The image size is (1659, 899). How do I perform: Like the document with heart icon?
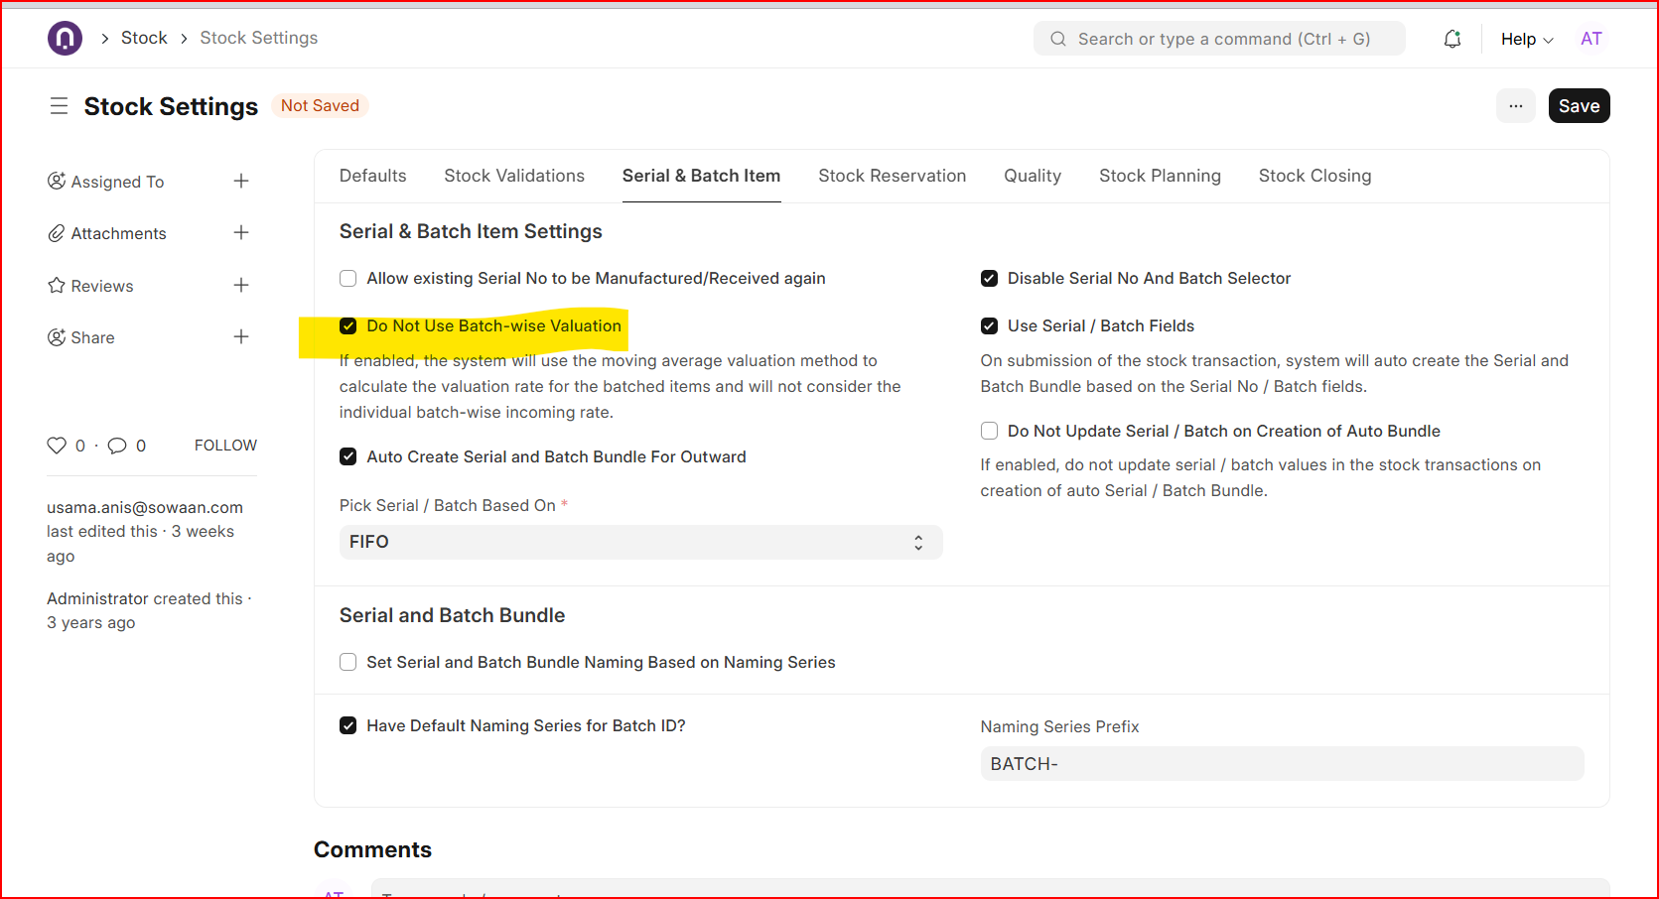click(57, 446)
